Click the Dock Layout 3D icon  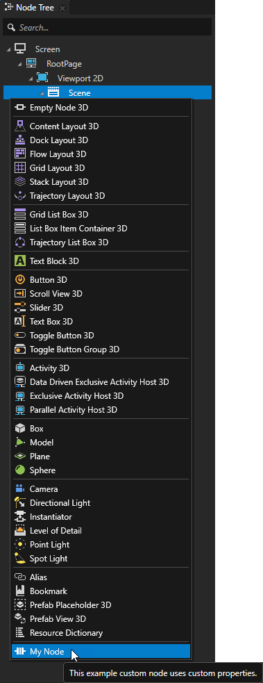(x=20, y=140)
